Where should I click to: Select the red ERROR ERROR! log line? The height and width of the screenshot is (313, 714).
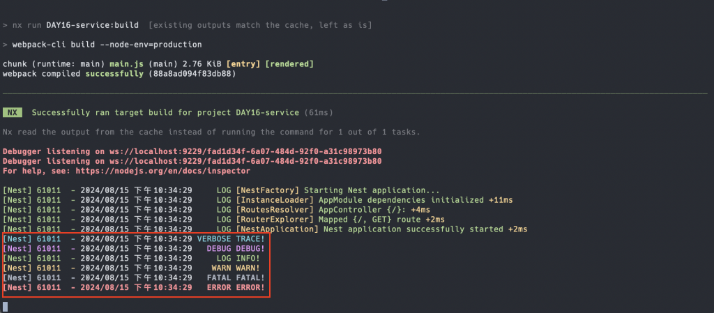coord(134,287)
